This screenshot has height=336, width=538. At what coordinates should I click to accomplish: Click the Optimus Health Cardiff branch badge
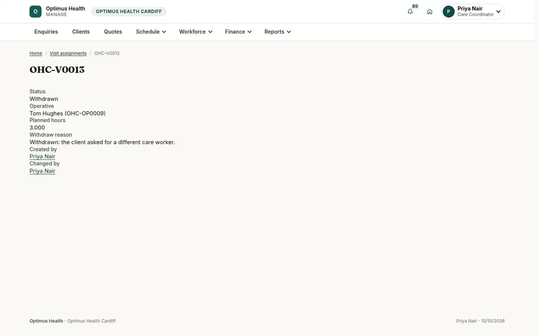(129, 12)
